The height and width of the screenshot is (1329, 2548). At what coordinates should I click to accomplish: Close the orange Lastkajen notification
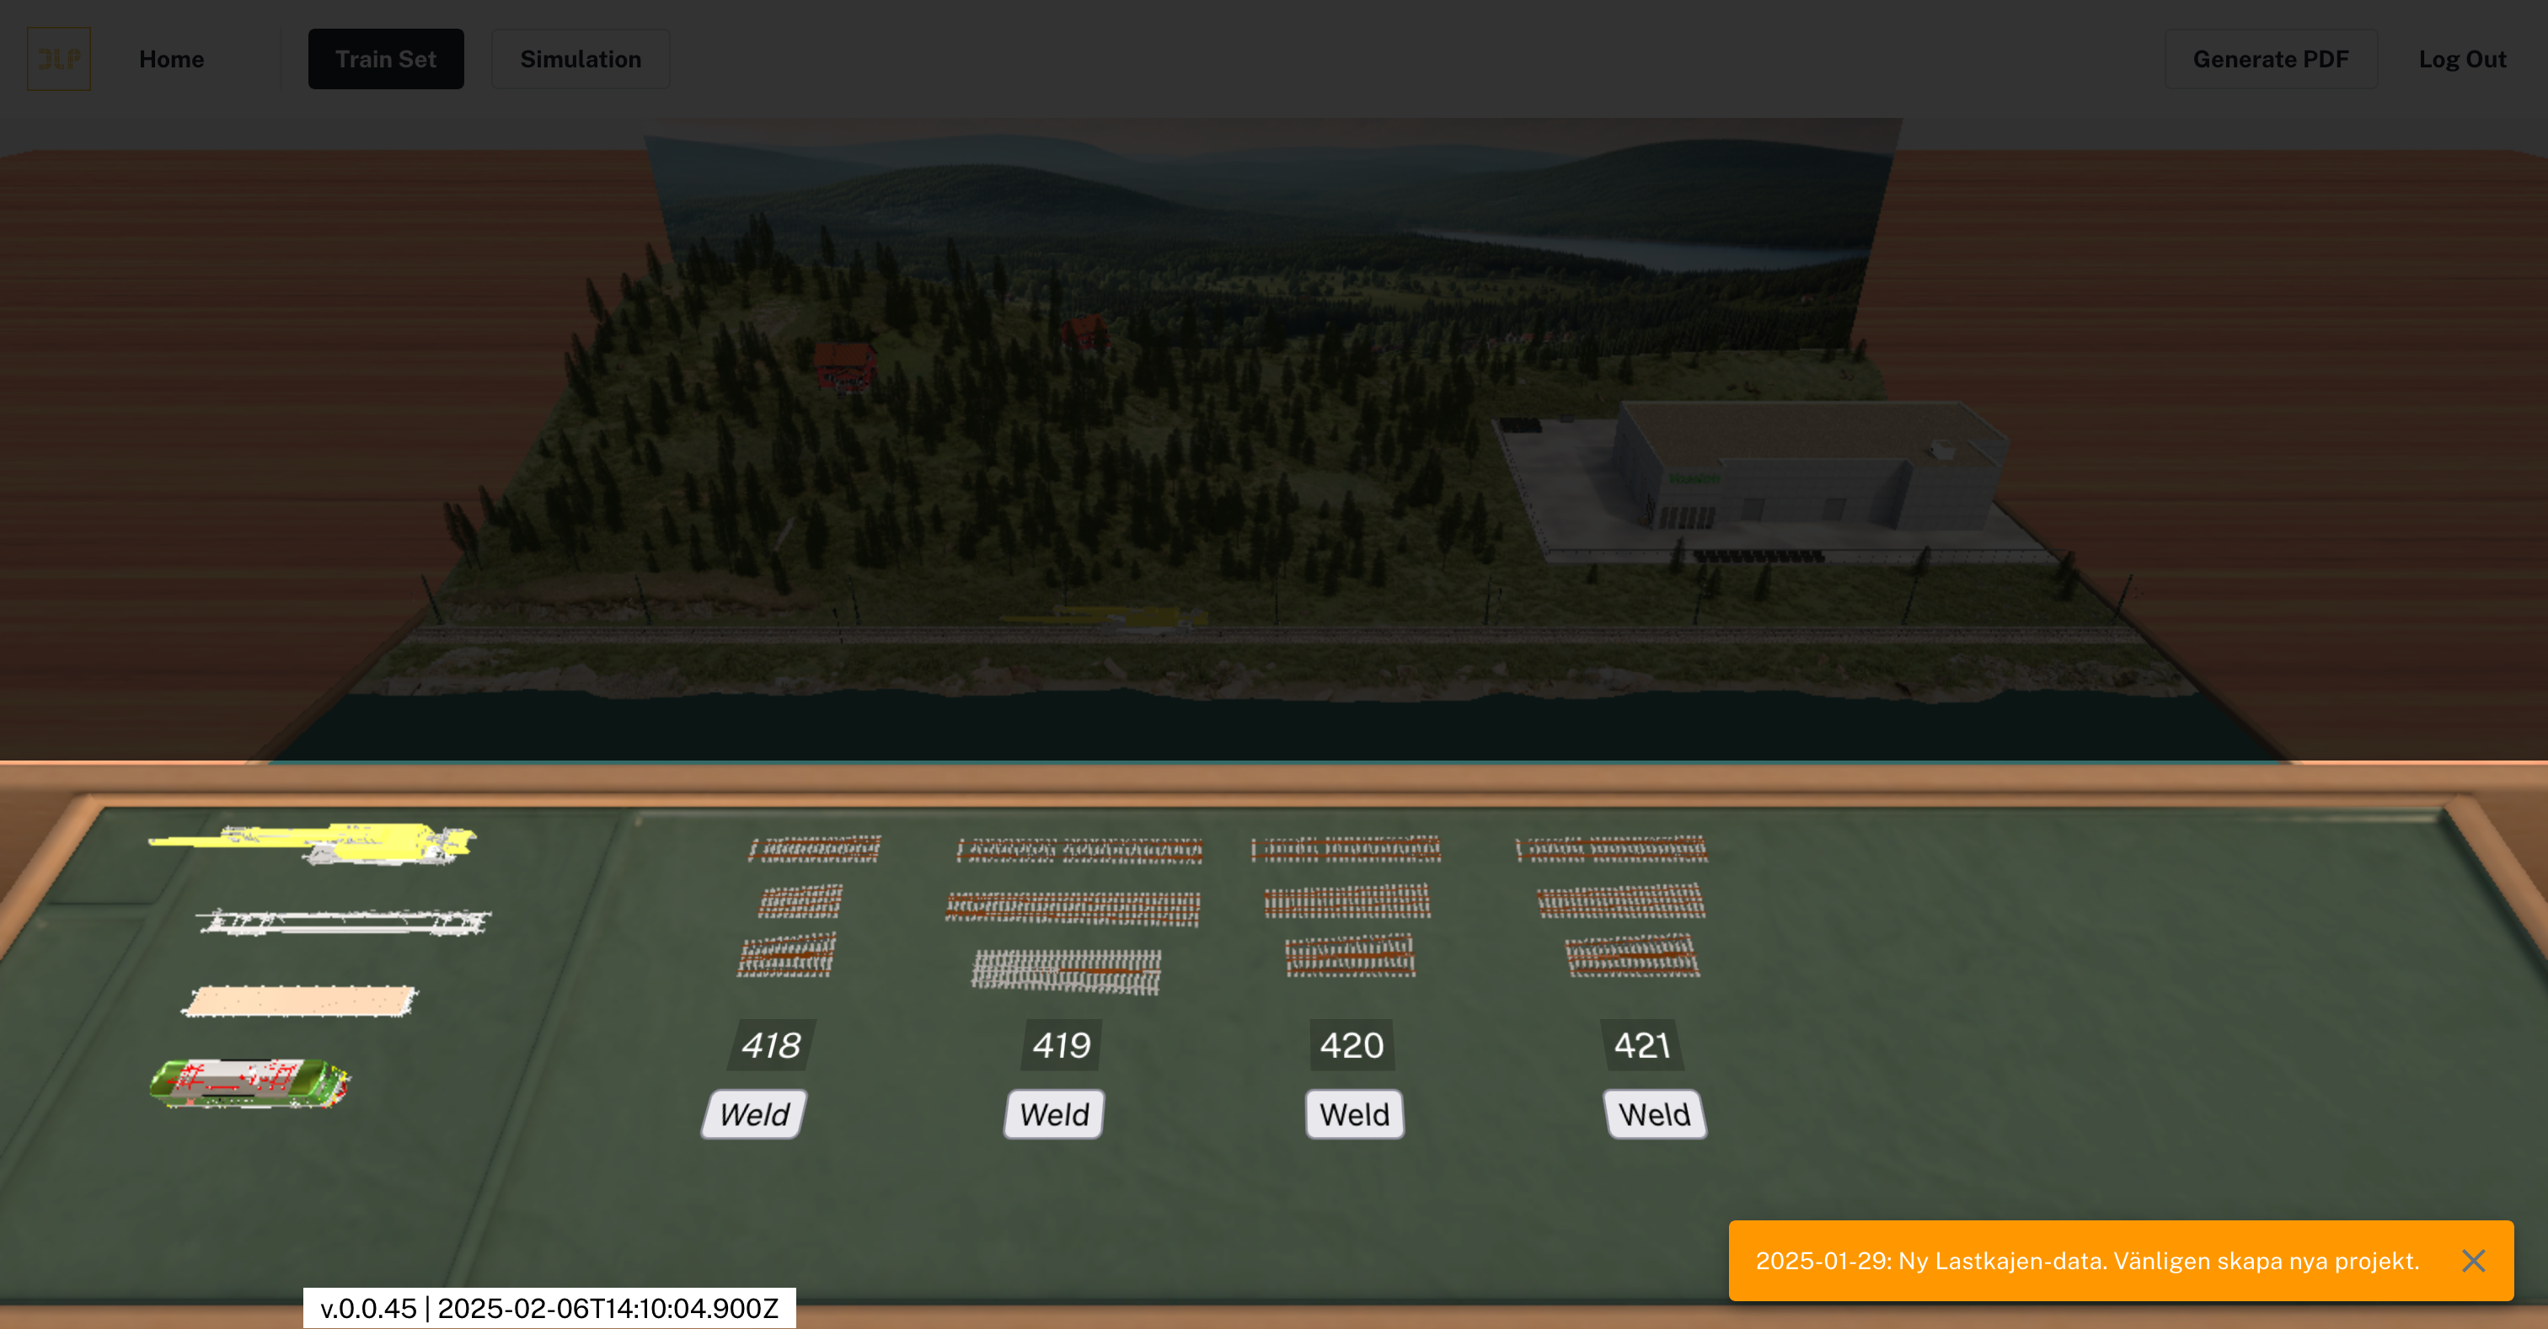2473,1261
